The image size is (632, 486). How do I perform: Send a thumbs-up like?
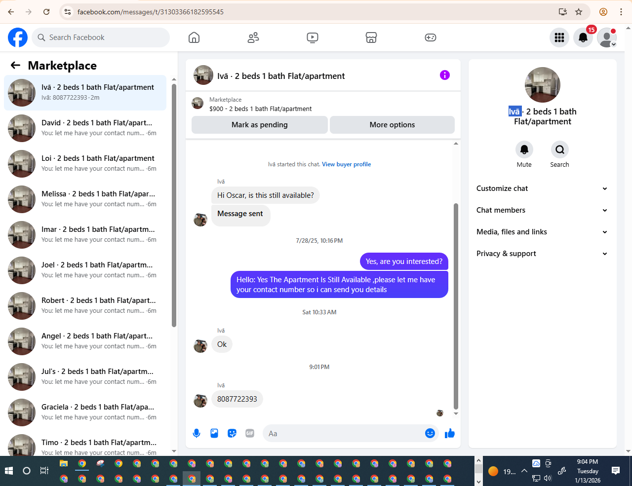pyautogui.click(x=450, y=433)
